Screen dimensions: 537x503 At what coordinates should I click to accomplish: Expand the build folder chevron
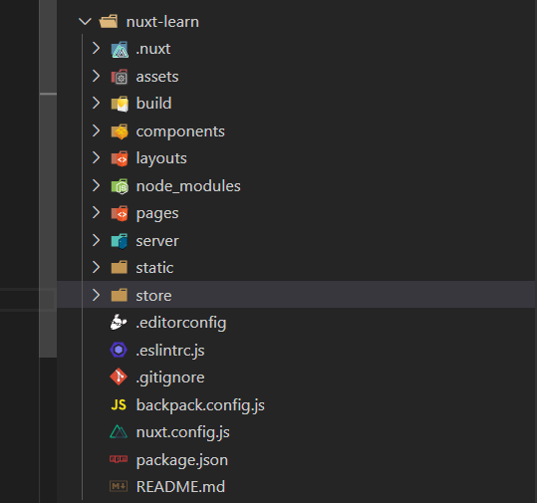(x=97, y=103)
